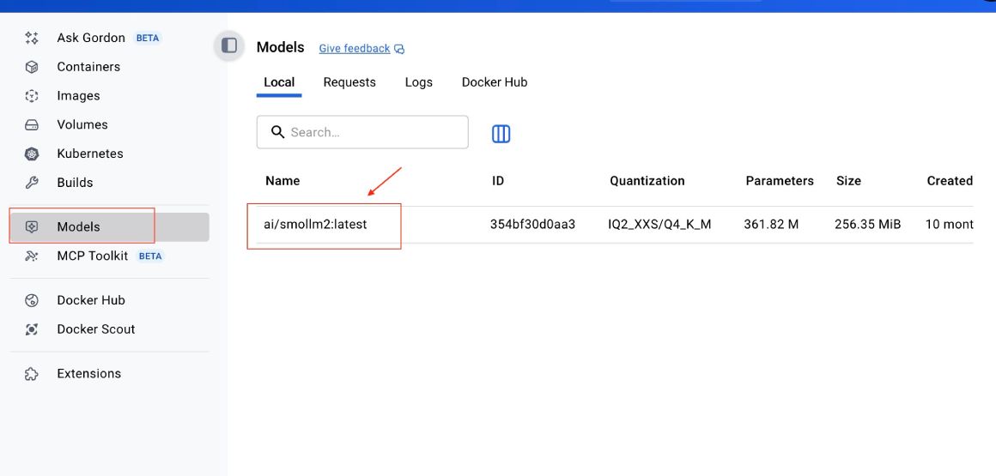
Task: Click the Docker Scout icon
Action: click(x=32, y=329)
